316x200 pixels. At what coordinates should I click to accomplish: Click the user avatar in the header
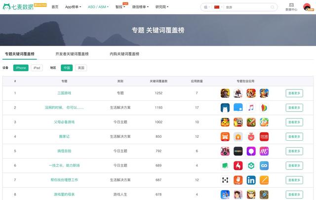(x=307, y=7)
